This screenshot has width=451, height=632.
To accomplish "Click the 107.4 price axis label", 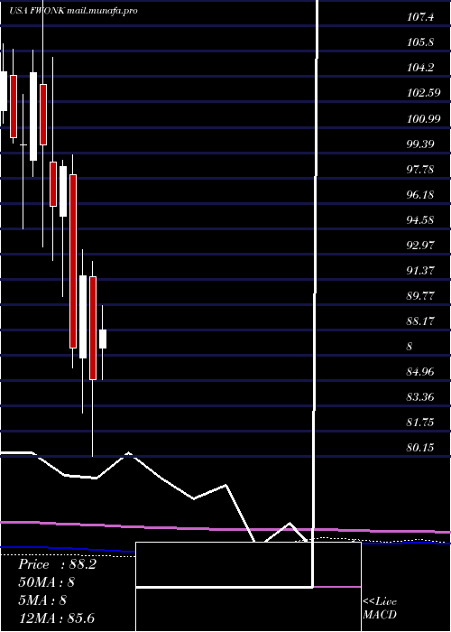I will [420, 17].
